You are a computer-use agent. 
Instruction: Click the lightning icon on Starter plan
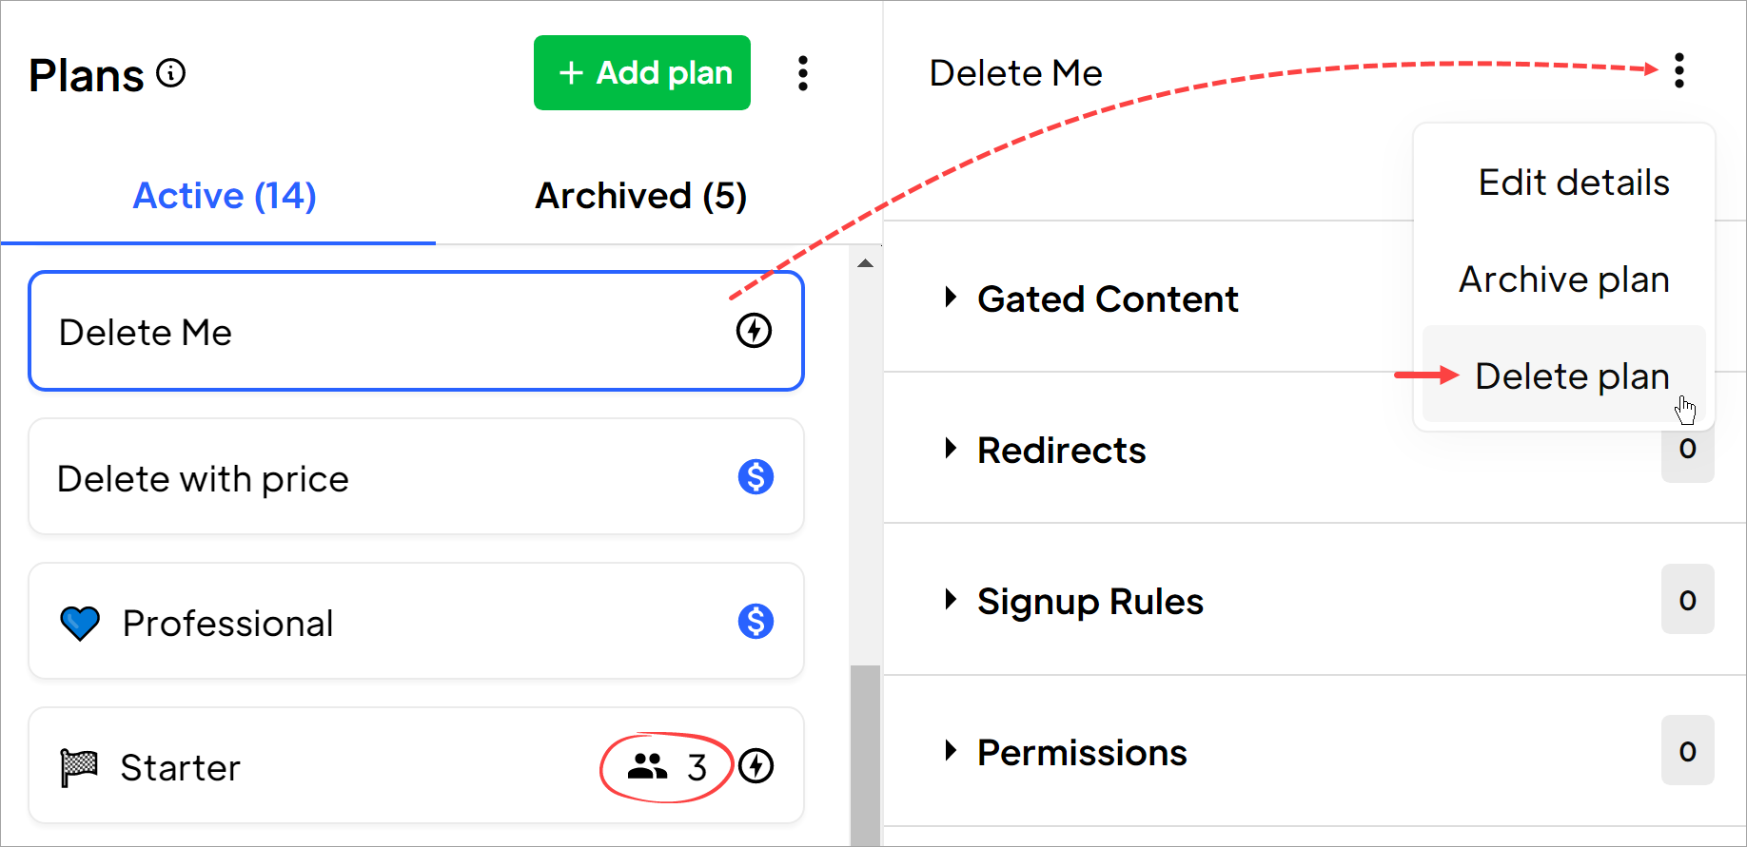click(756, 766)
